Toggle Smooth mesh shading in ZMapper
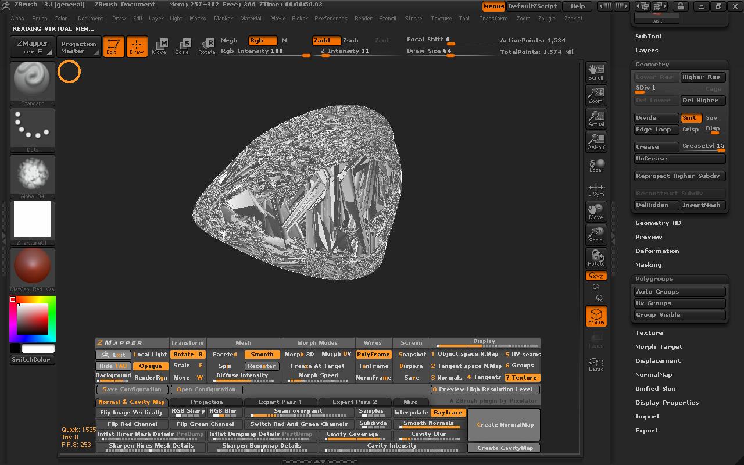The height and width of the screenshot is (465, 744). tap(262, 355)
